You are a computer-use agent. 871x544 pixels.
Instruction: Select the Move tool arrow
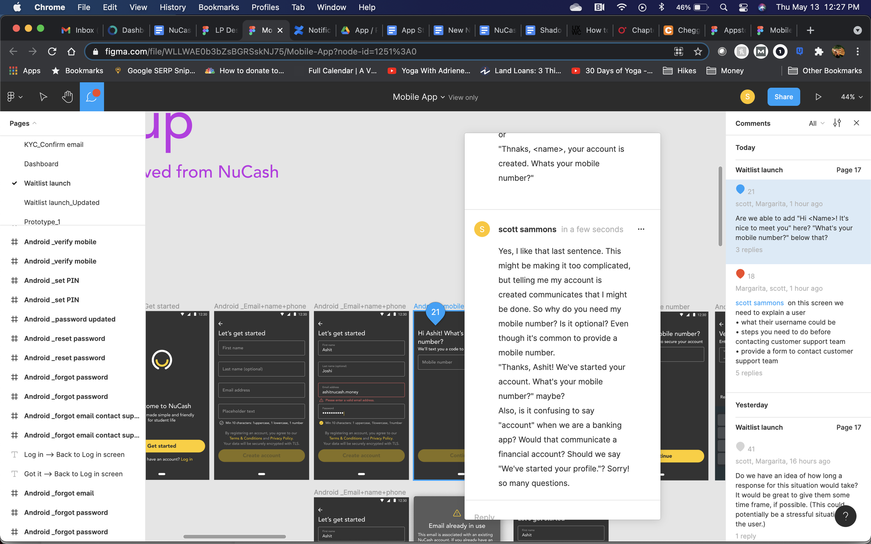tap(43, 97)
